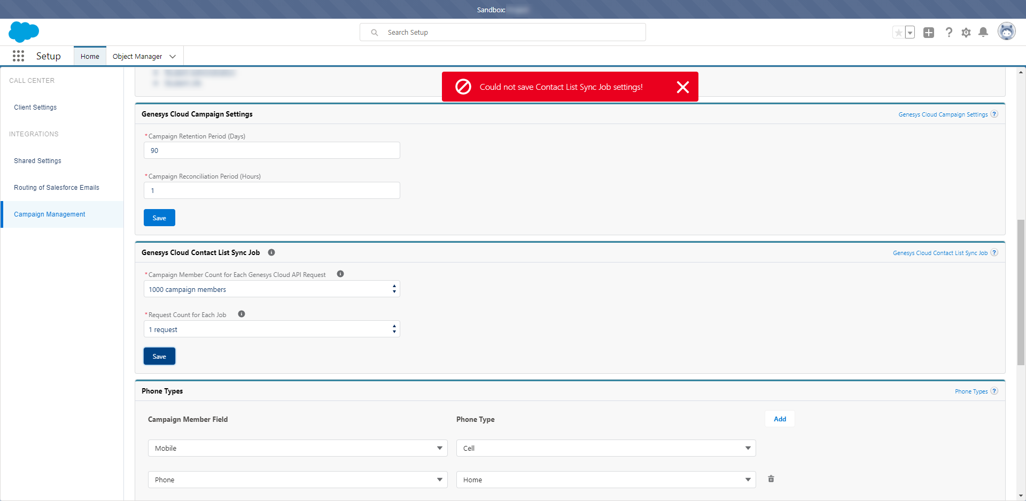Click the error icon in the toast

463,87
